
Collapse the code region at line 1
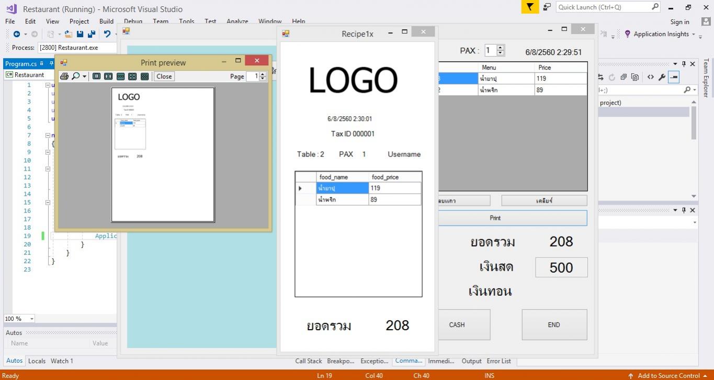(x=48, y=85)
